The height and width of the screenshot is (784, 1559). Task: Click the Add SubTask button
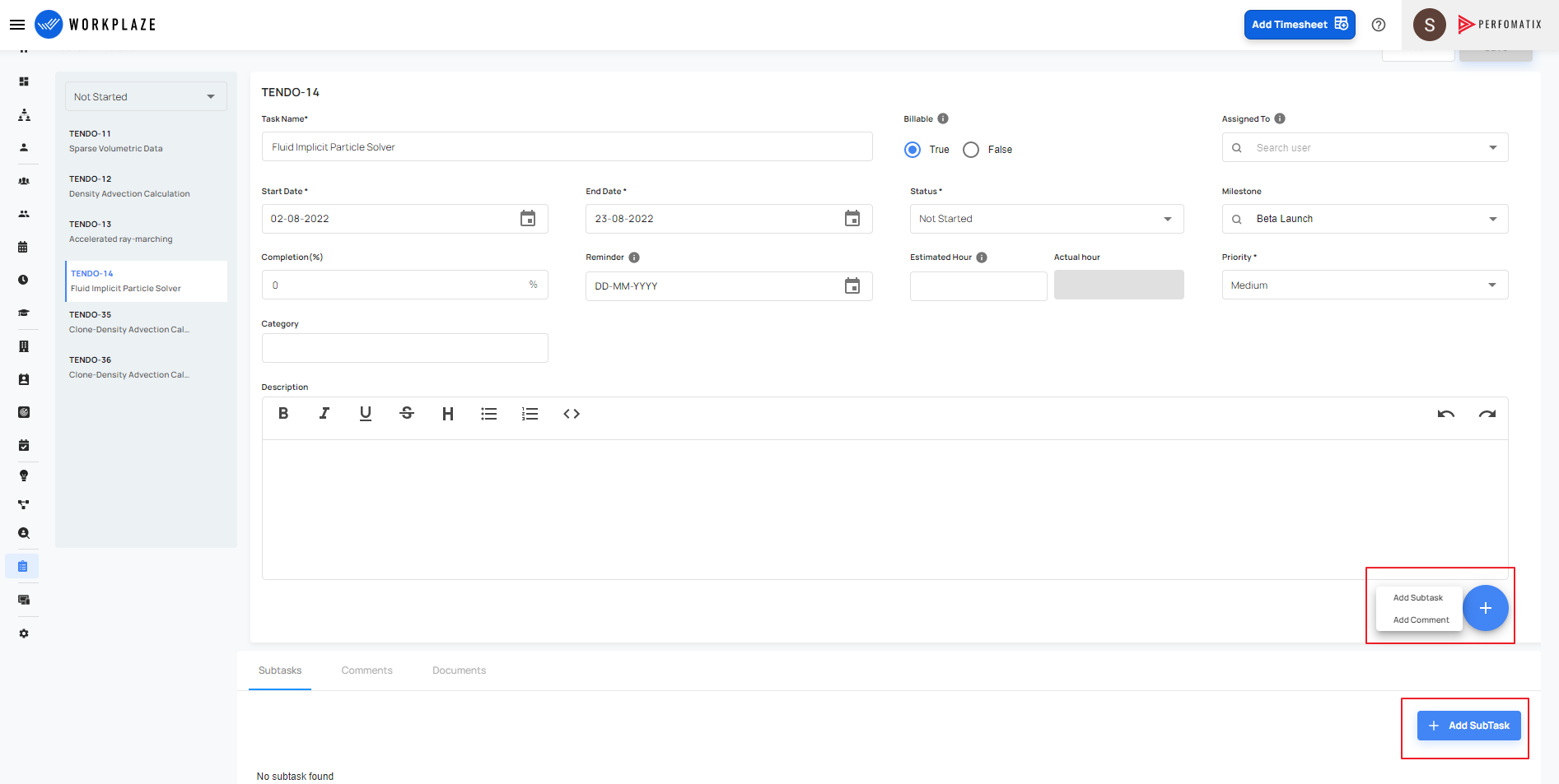[x=1469, y=726]
